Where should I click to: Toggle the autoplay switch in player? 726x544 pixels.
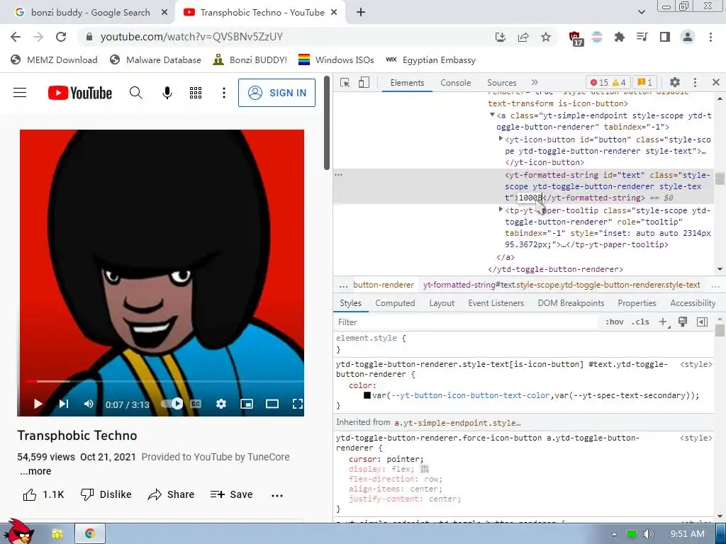[x=172, y=404]
